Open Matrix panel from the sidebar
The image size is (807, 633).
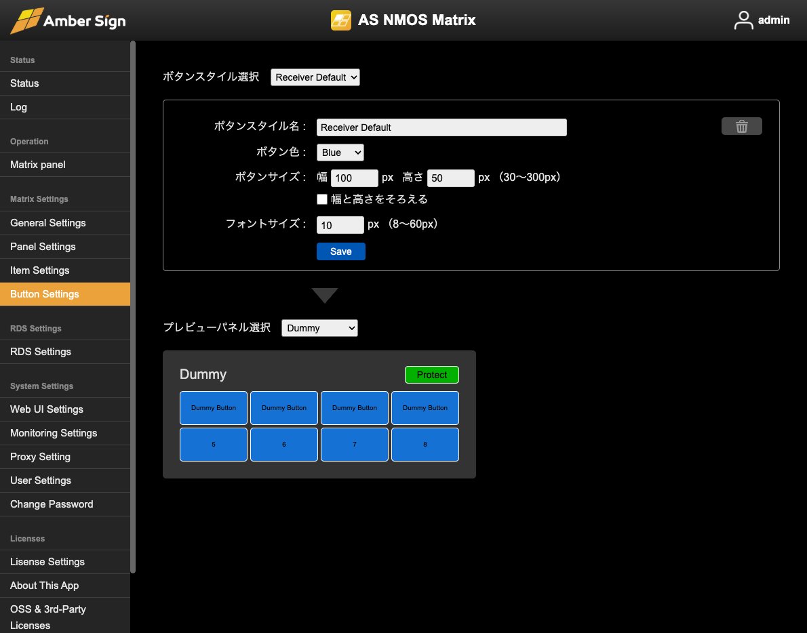[38, 165]
